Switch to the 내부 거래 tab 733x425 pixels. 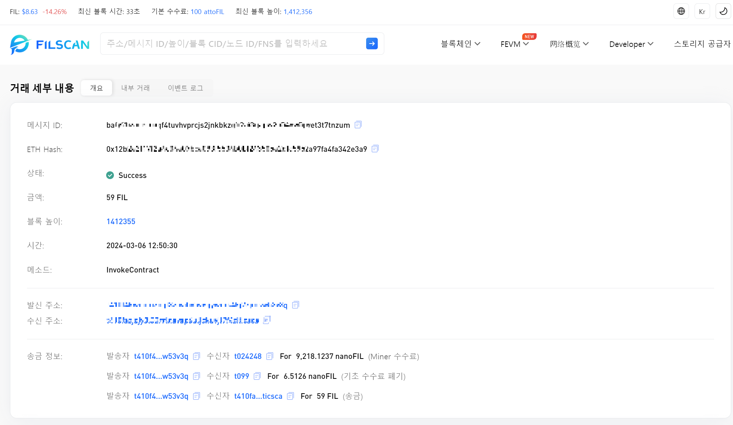tap(135, 88)
